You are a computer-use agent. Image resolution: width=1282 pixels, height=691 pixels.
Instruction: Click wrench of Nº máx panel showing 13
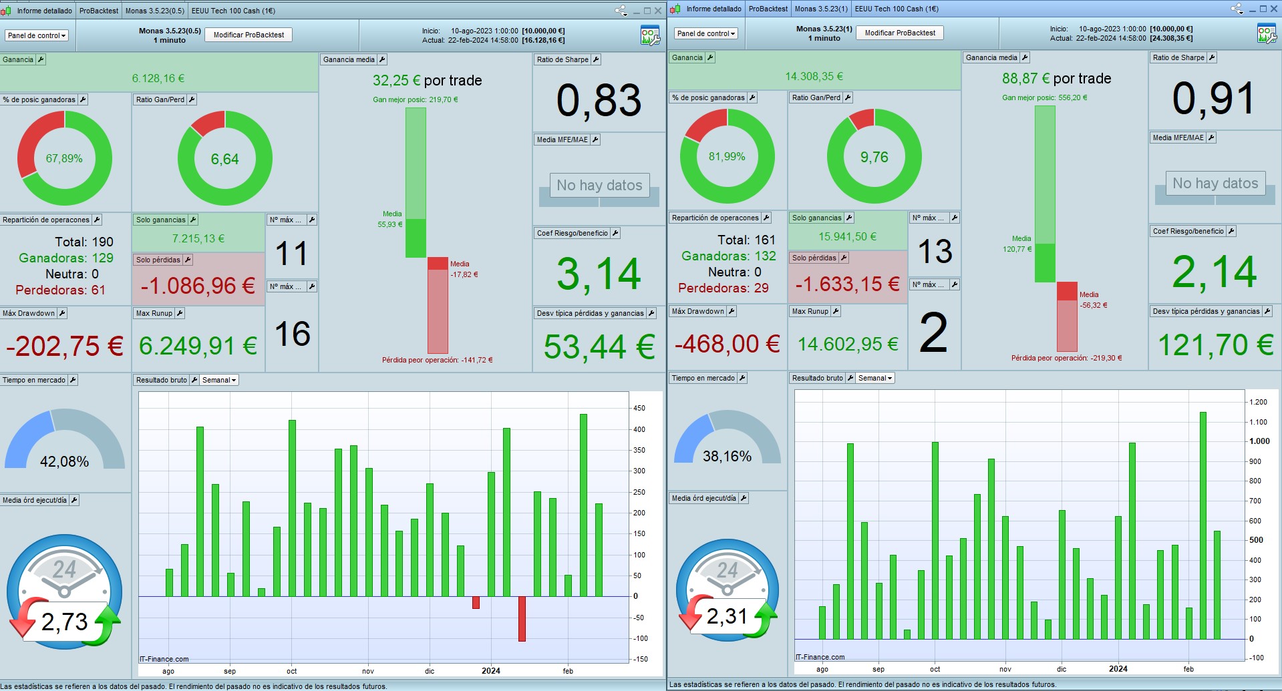coord(955,218)
